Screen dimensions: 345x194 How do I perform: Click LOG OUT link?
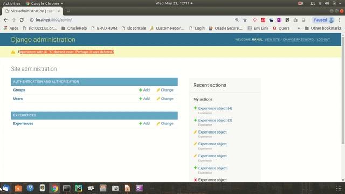point(323,40)
